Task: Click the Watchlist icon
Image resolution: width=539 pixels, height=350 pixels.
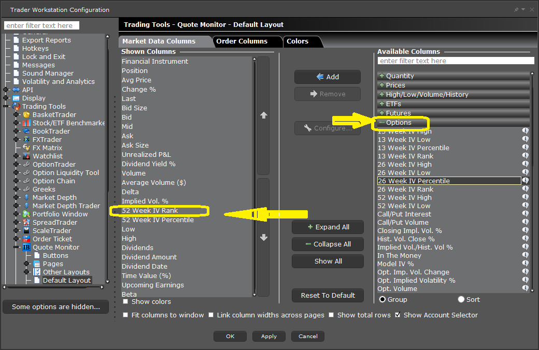Action: [26, 156]
